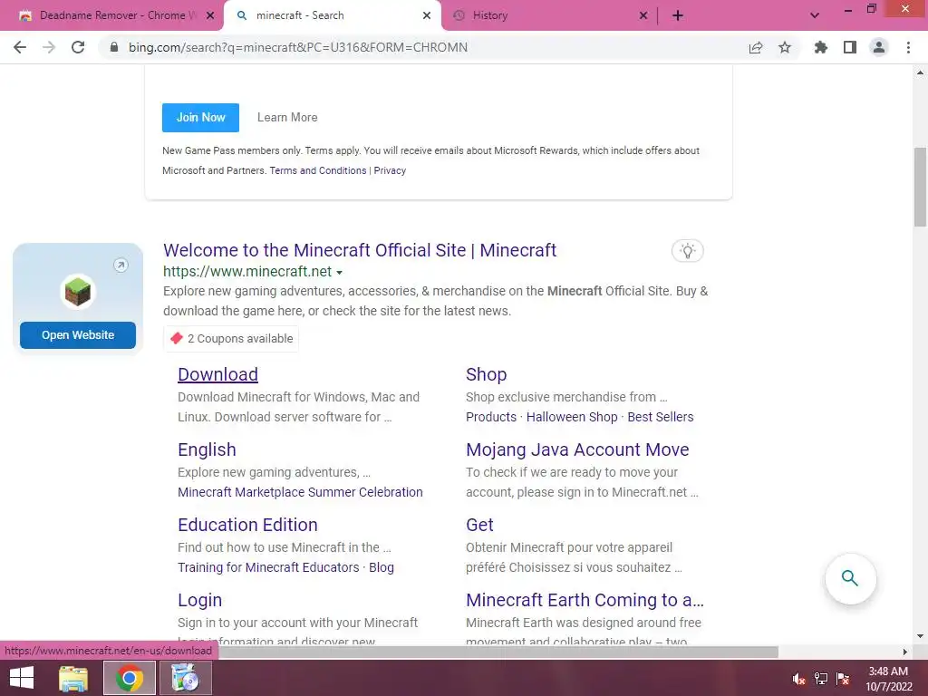Click the horizontal scrollbar thumb
The height and width of the screenshot is (696, 928).
point(498,652)
